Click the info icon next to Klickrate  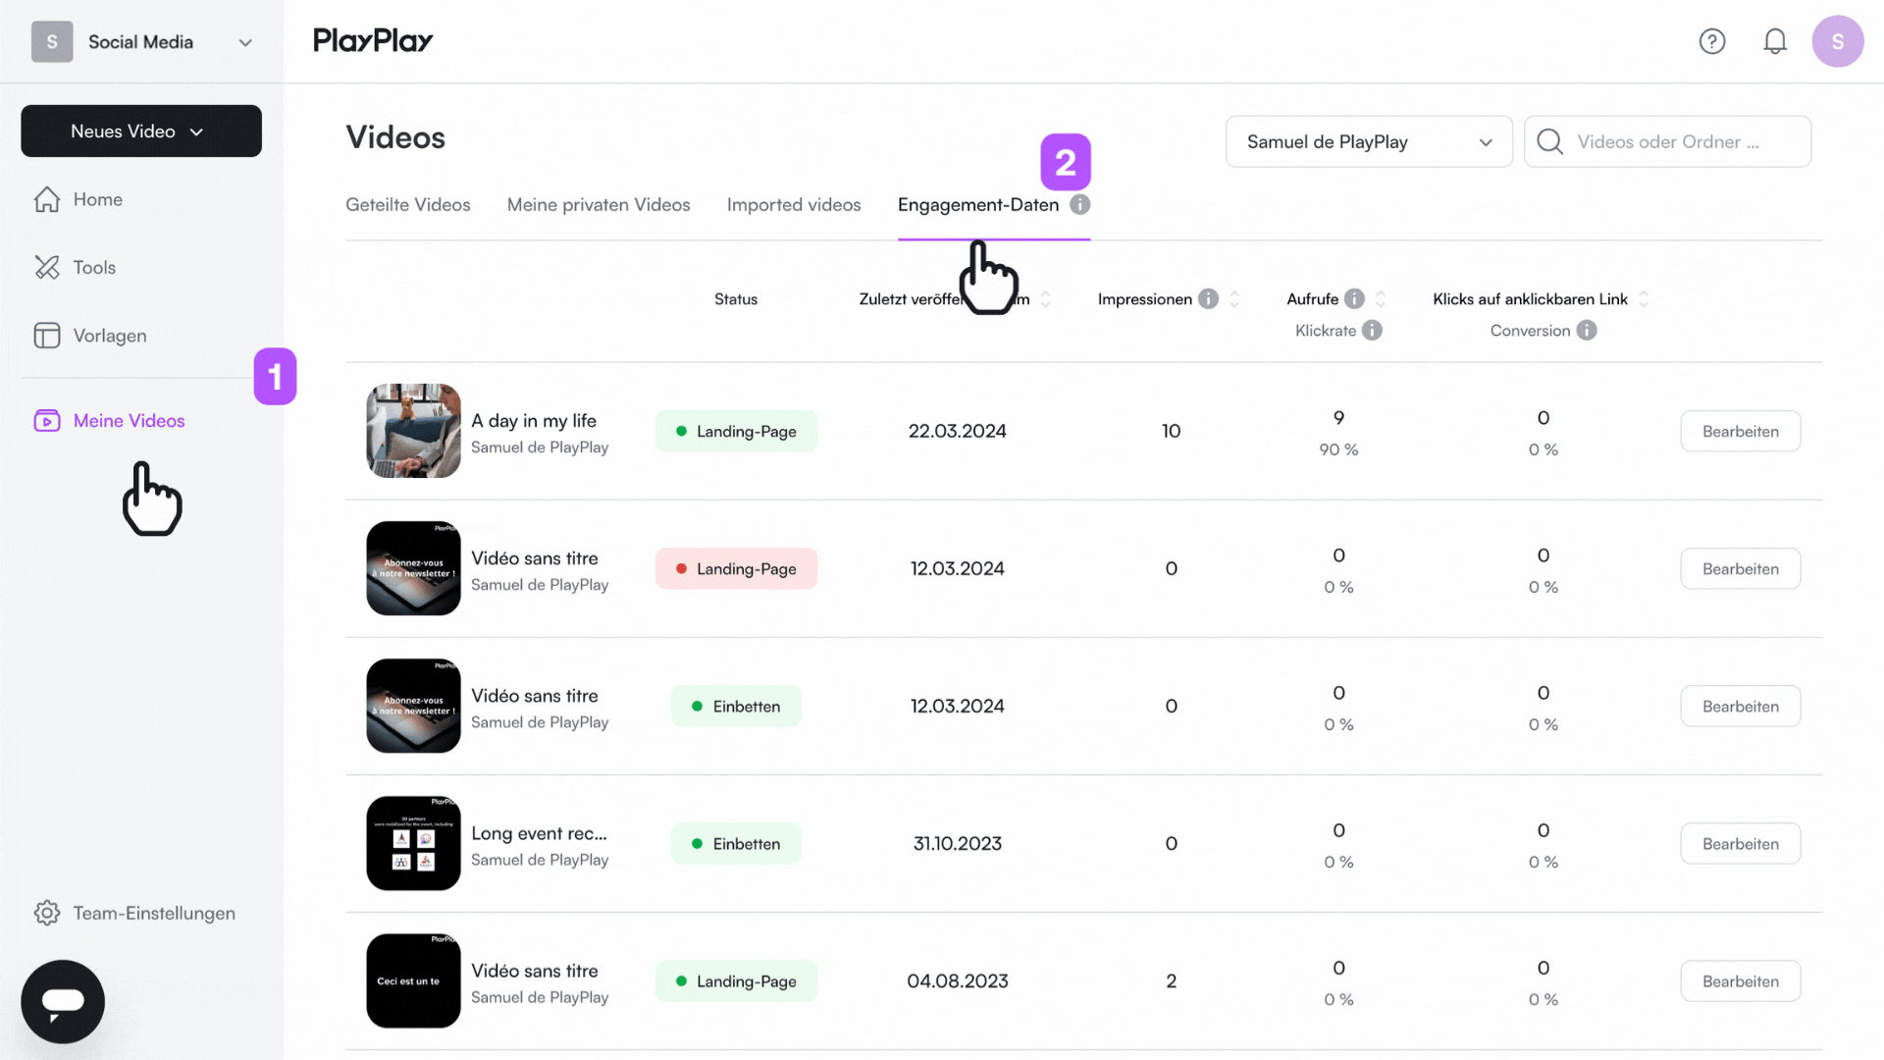[x=1372, y=331]
